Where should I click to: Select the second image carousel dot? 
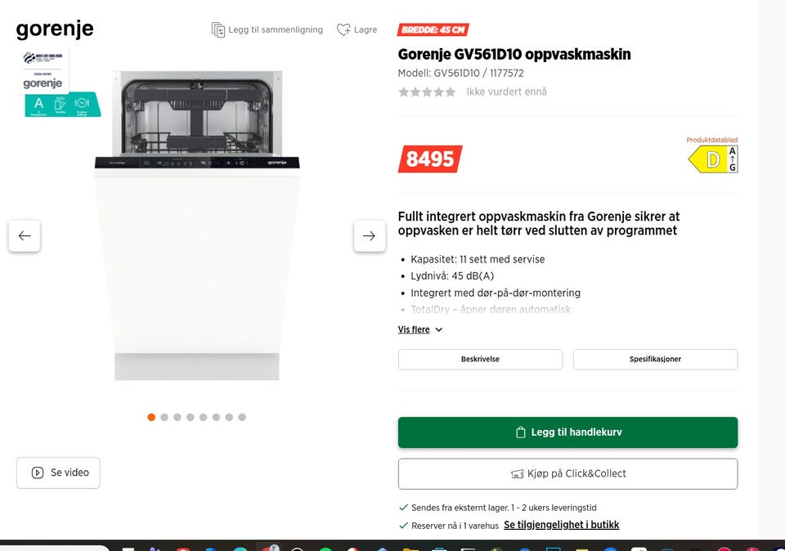click(164, 418)
